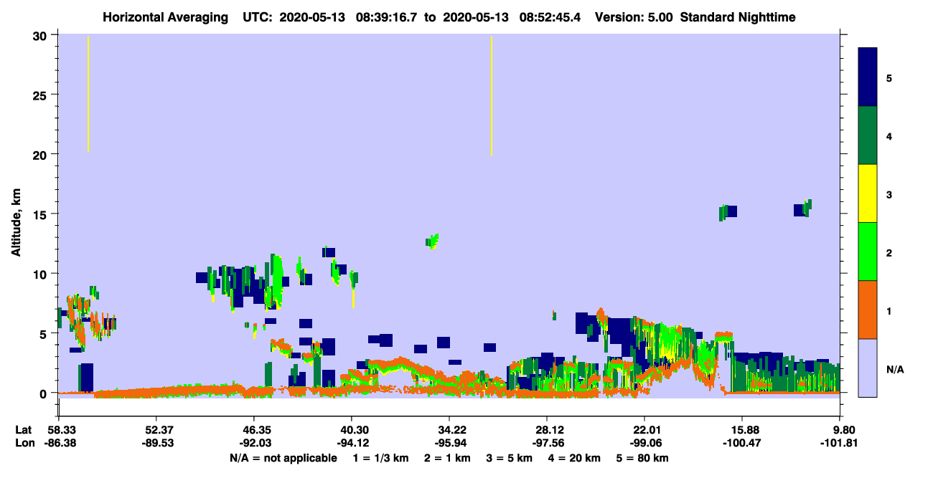Click the '2 = 1 km' legend entry
The image size is (933, 478).
click(x=446, y=458)
